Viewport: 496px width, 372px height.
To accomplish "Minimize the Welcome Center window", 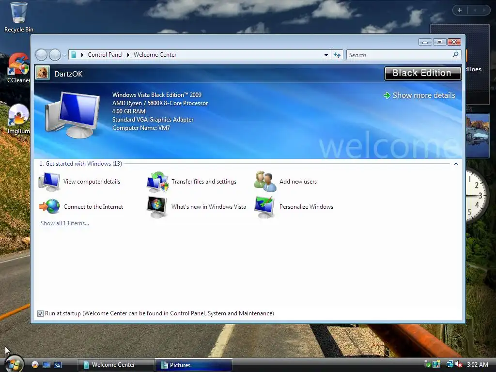I will point(425,42).
